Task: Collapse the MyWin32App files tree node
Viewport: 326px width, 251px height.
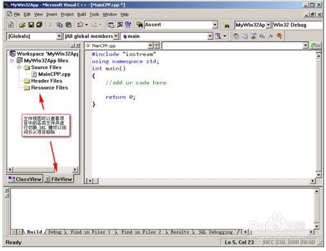Action: (12, 61)
